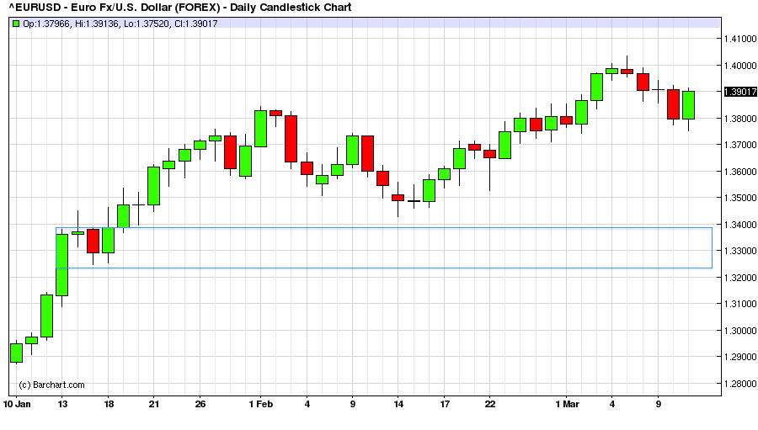Select the highlighted current price tag 1.39017
The width and height of the screenshot is (758, 430).
(740, 92)
